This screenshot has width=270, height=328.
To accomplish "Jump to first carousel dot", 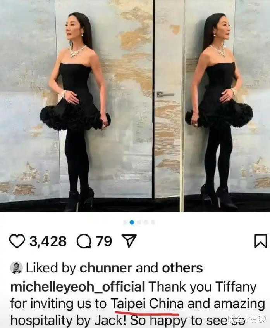I will (x=125, y=222).
